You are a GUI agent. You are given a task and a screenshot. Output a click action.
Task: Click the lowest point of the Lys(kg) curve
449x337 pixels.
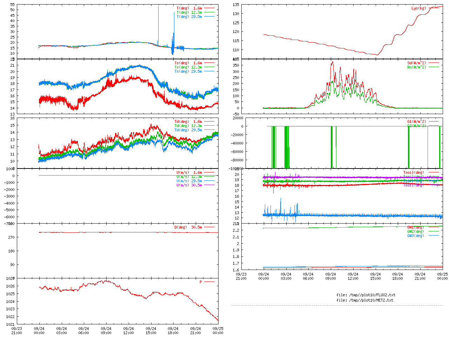tap(377, 55)
